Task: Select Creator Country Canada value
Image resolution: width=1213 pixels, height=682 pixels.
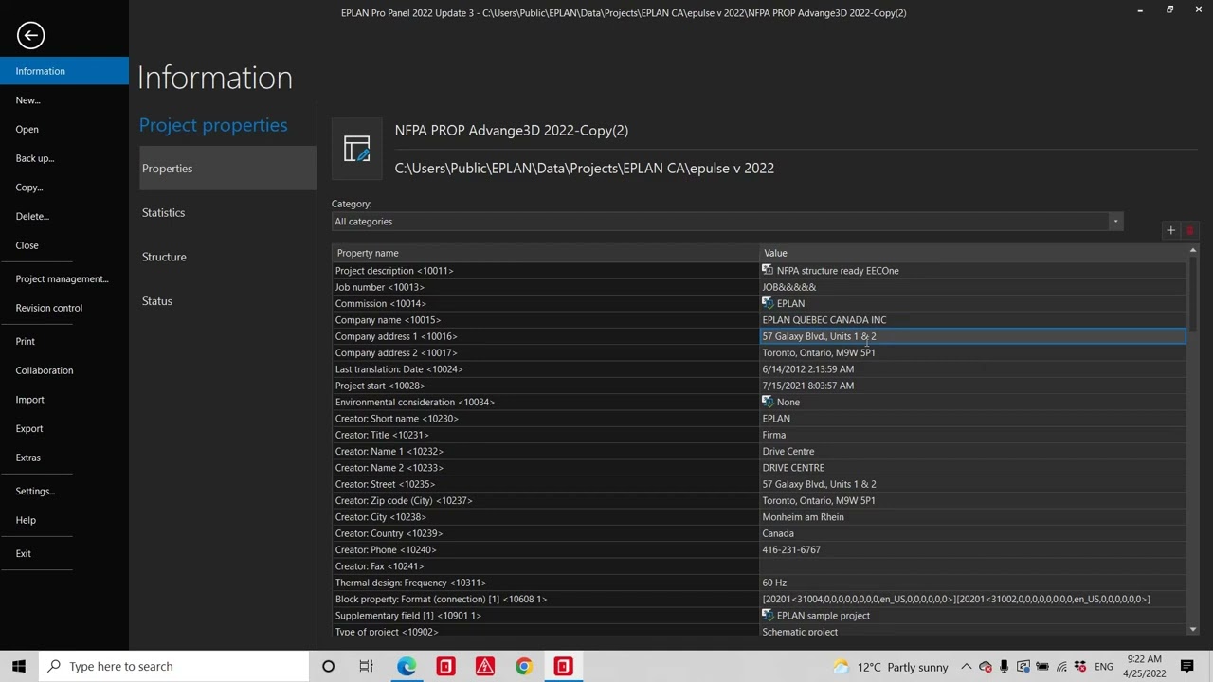Action: click(x=778, y=533)
